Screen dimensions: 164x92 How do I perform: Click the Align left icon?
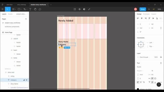click(138, 18)
